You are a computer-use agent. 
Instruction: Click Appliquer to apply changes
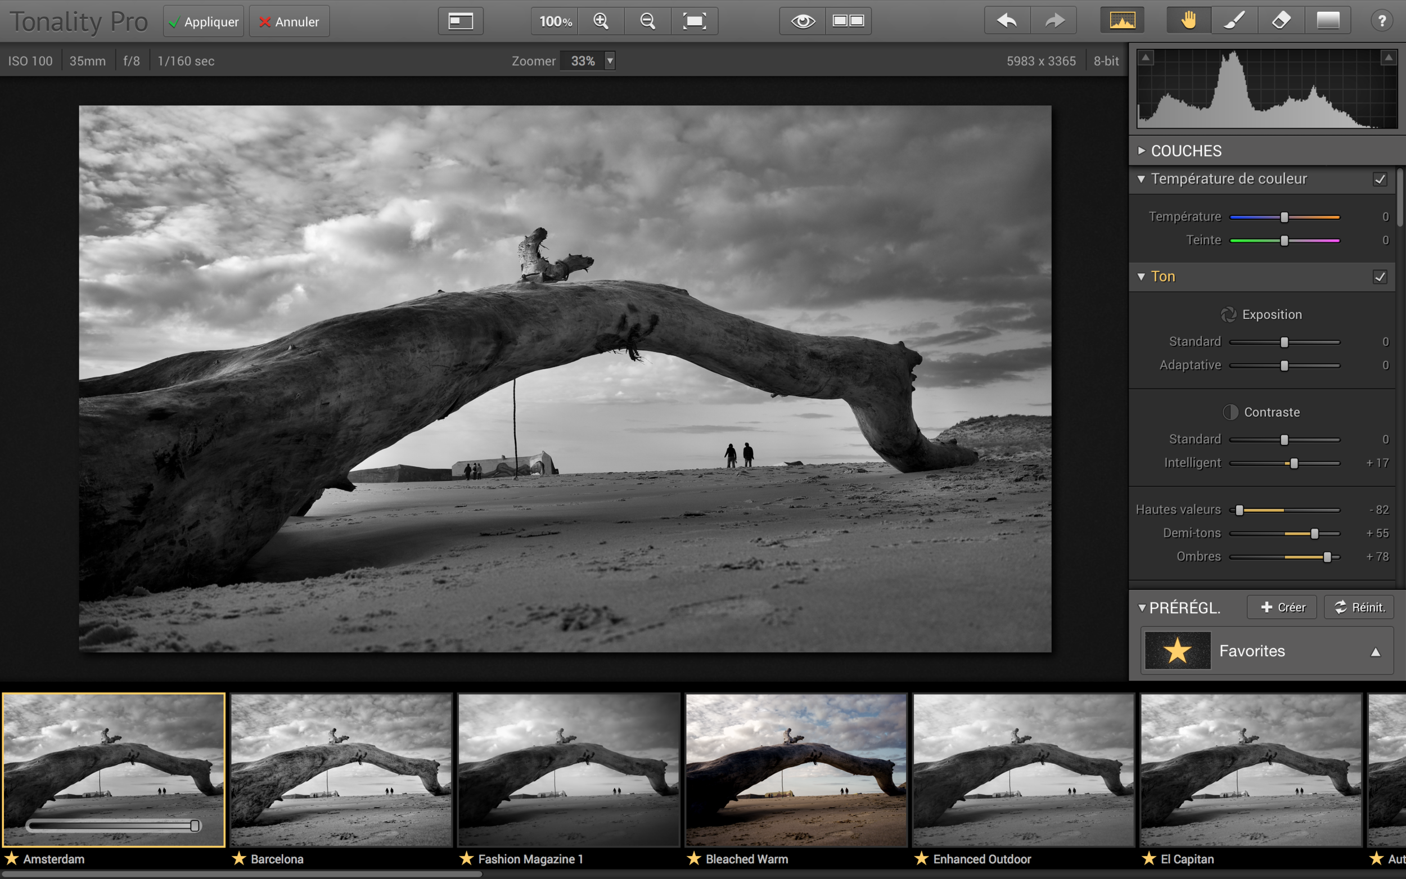coord(204,21)
